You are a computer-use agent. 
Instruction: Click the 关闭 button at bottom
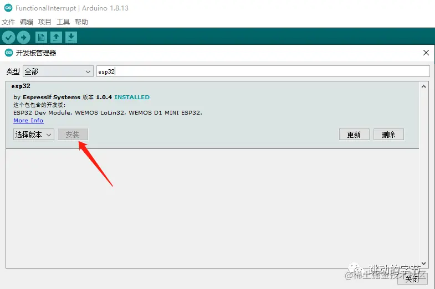[412, 278]
